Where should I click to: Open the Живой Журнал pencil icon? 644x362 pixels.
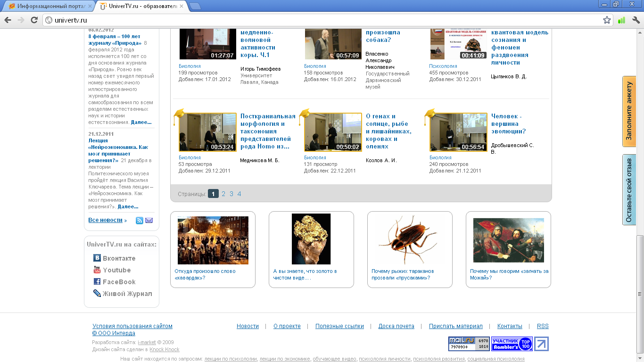click(97, 294)
